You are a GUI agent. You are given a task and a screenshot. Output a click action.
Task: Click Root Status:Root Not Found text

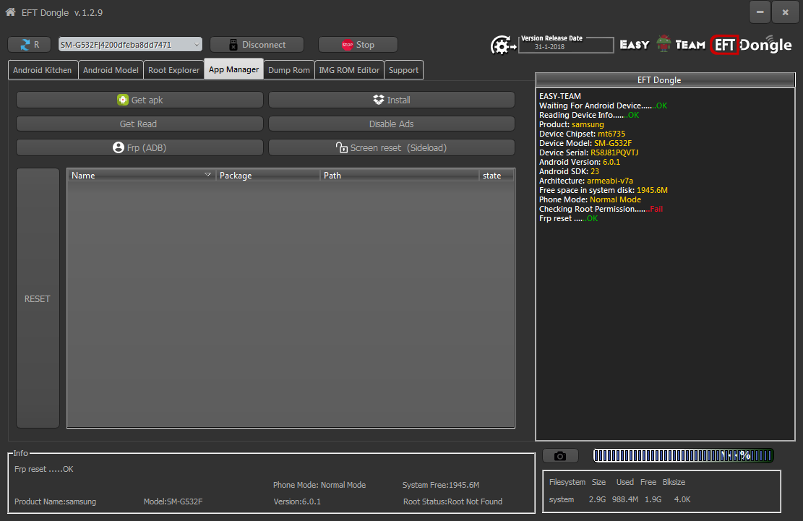coord(452,501)
